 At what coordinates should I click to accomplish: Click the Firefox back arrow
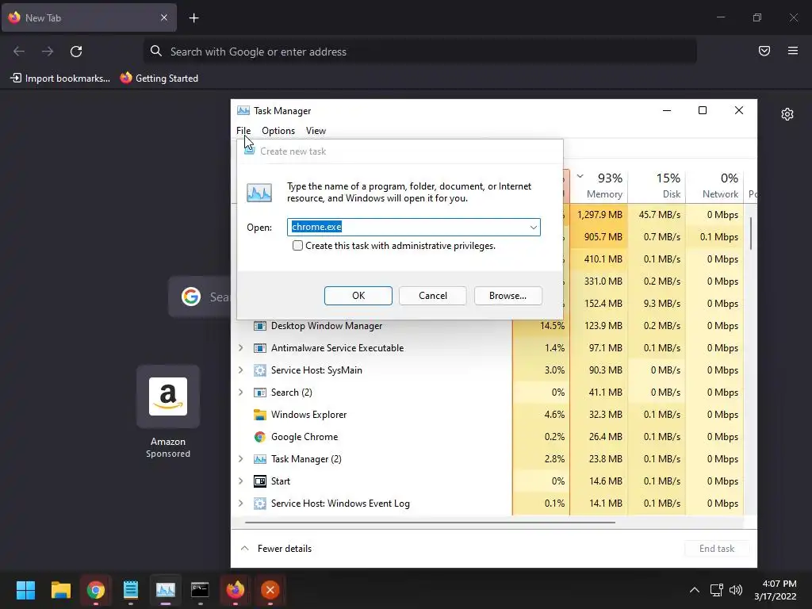[x=19, y=52]
